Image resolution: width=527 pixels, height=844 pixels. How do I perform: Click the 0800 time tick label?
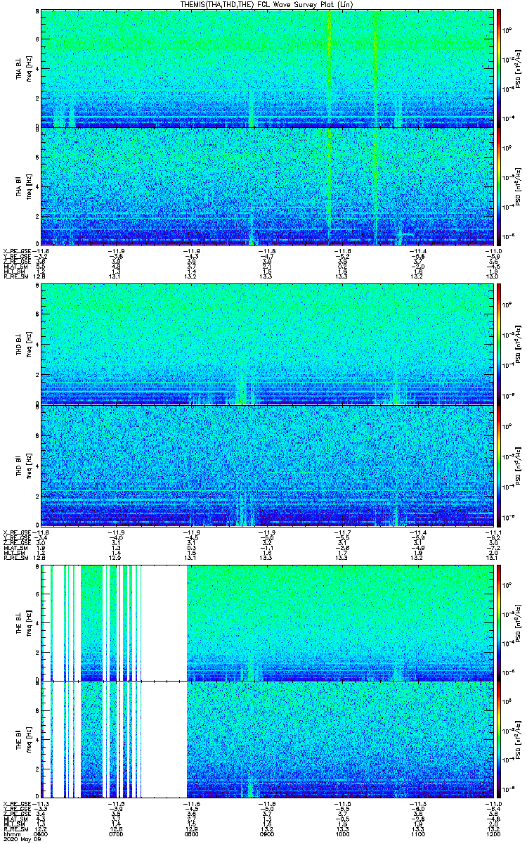point(191,833)
